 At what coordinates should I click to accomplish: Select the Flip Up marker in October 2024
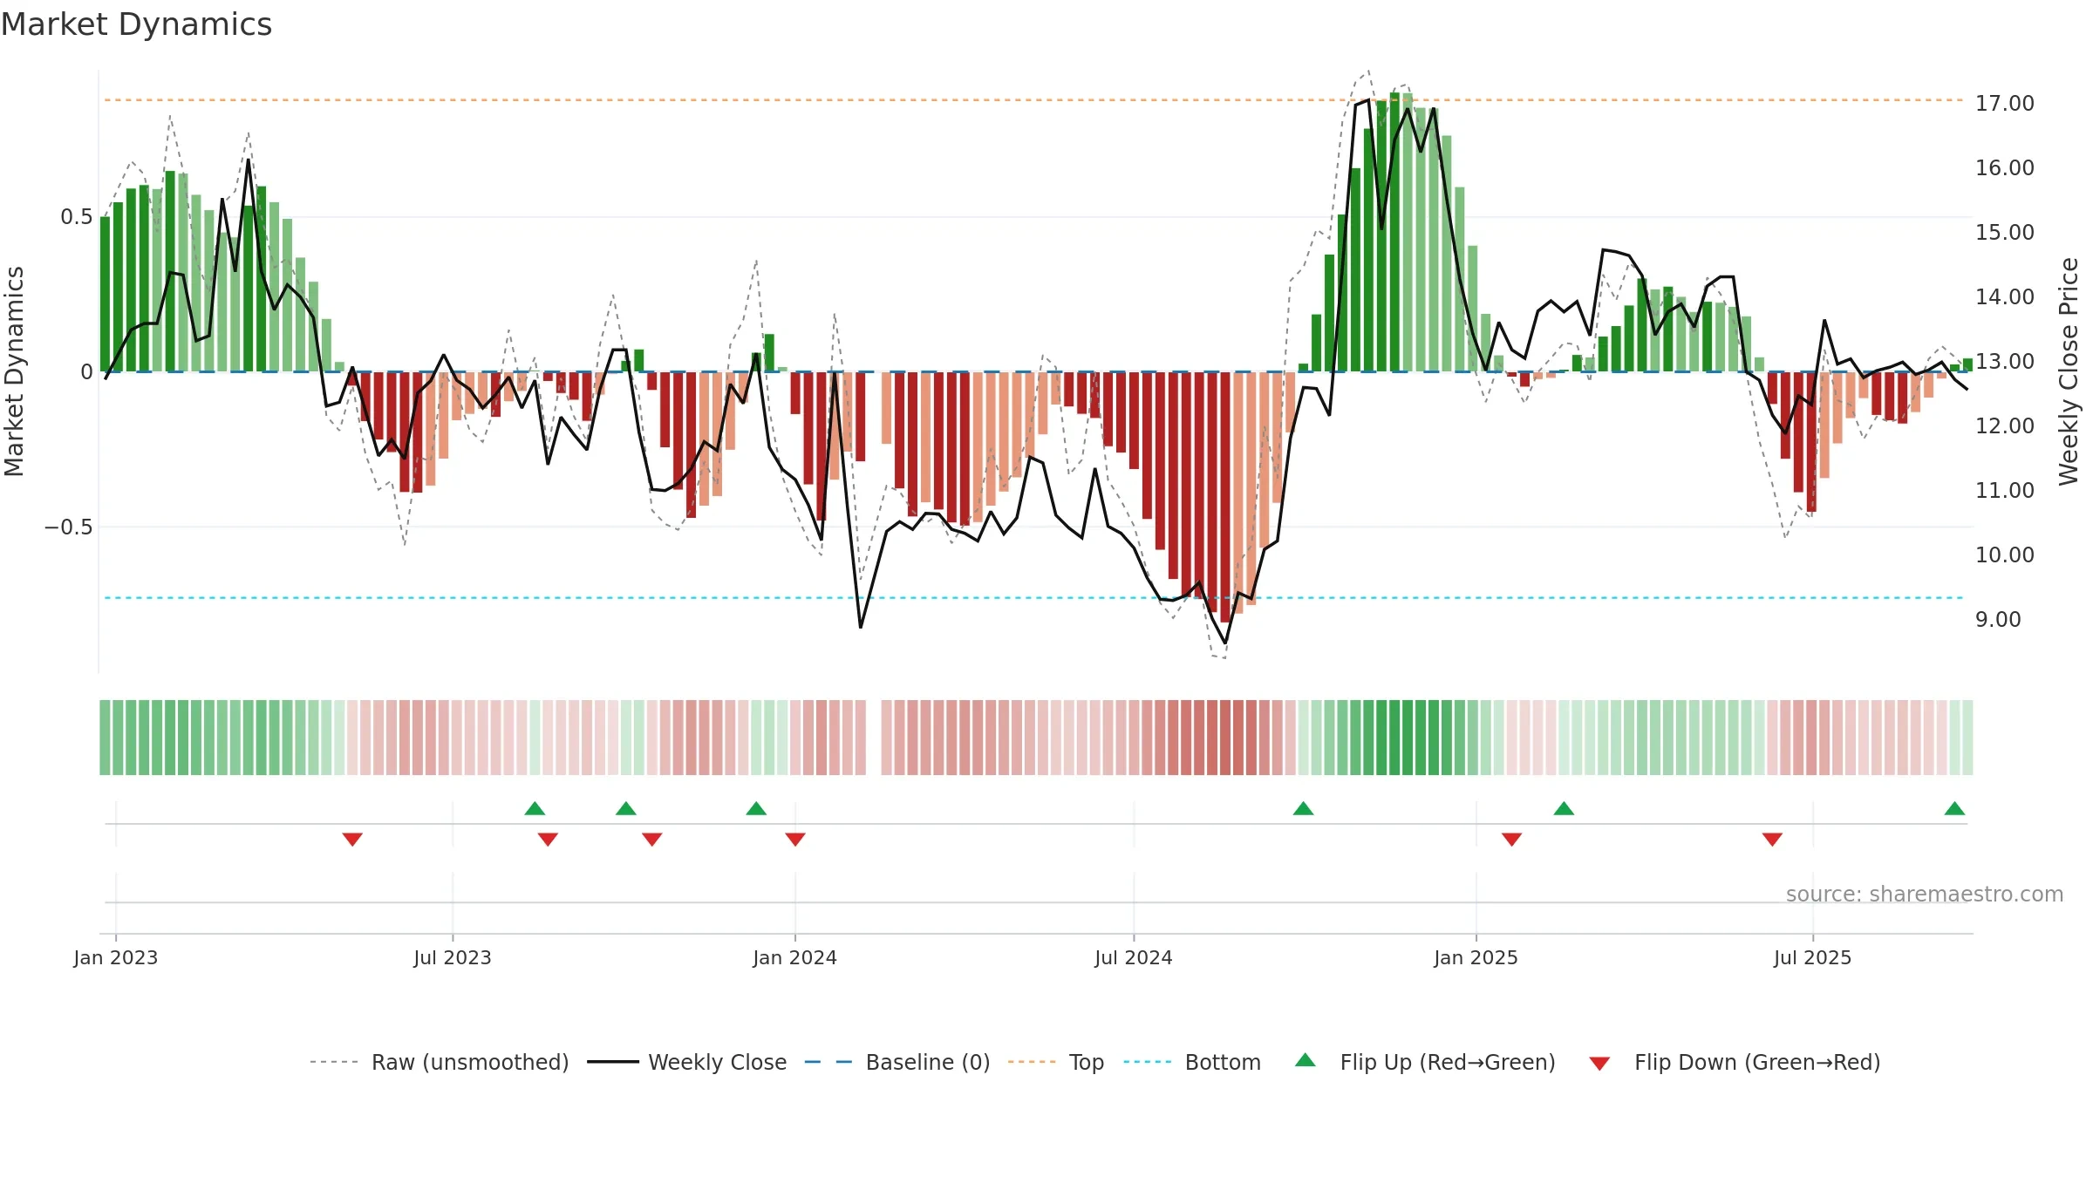point(1303,808)
